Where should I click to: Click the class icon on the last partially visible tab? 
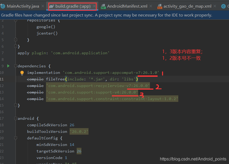[223, 6]
